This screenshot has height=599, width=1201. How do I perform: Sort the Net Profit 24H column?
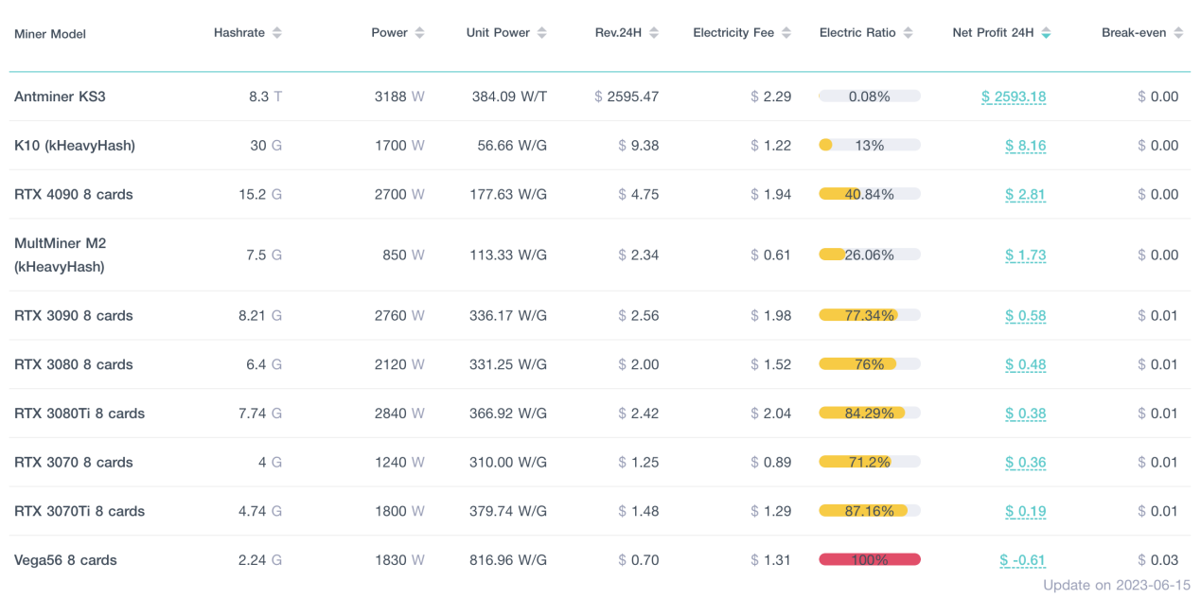pyautogui.click(x=1046, y=31)
